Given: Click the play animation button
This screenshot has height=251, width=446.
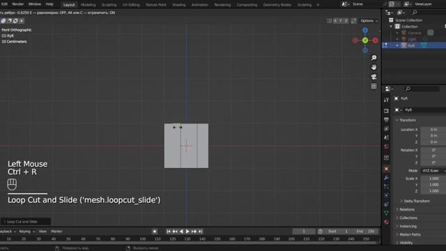Looking at the screenshot, I should pos(187,231).
